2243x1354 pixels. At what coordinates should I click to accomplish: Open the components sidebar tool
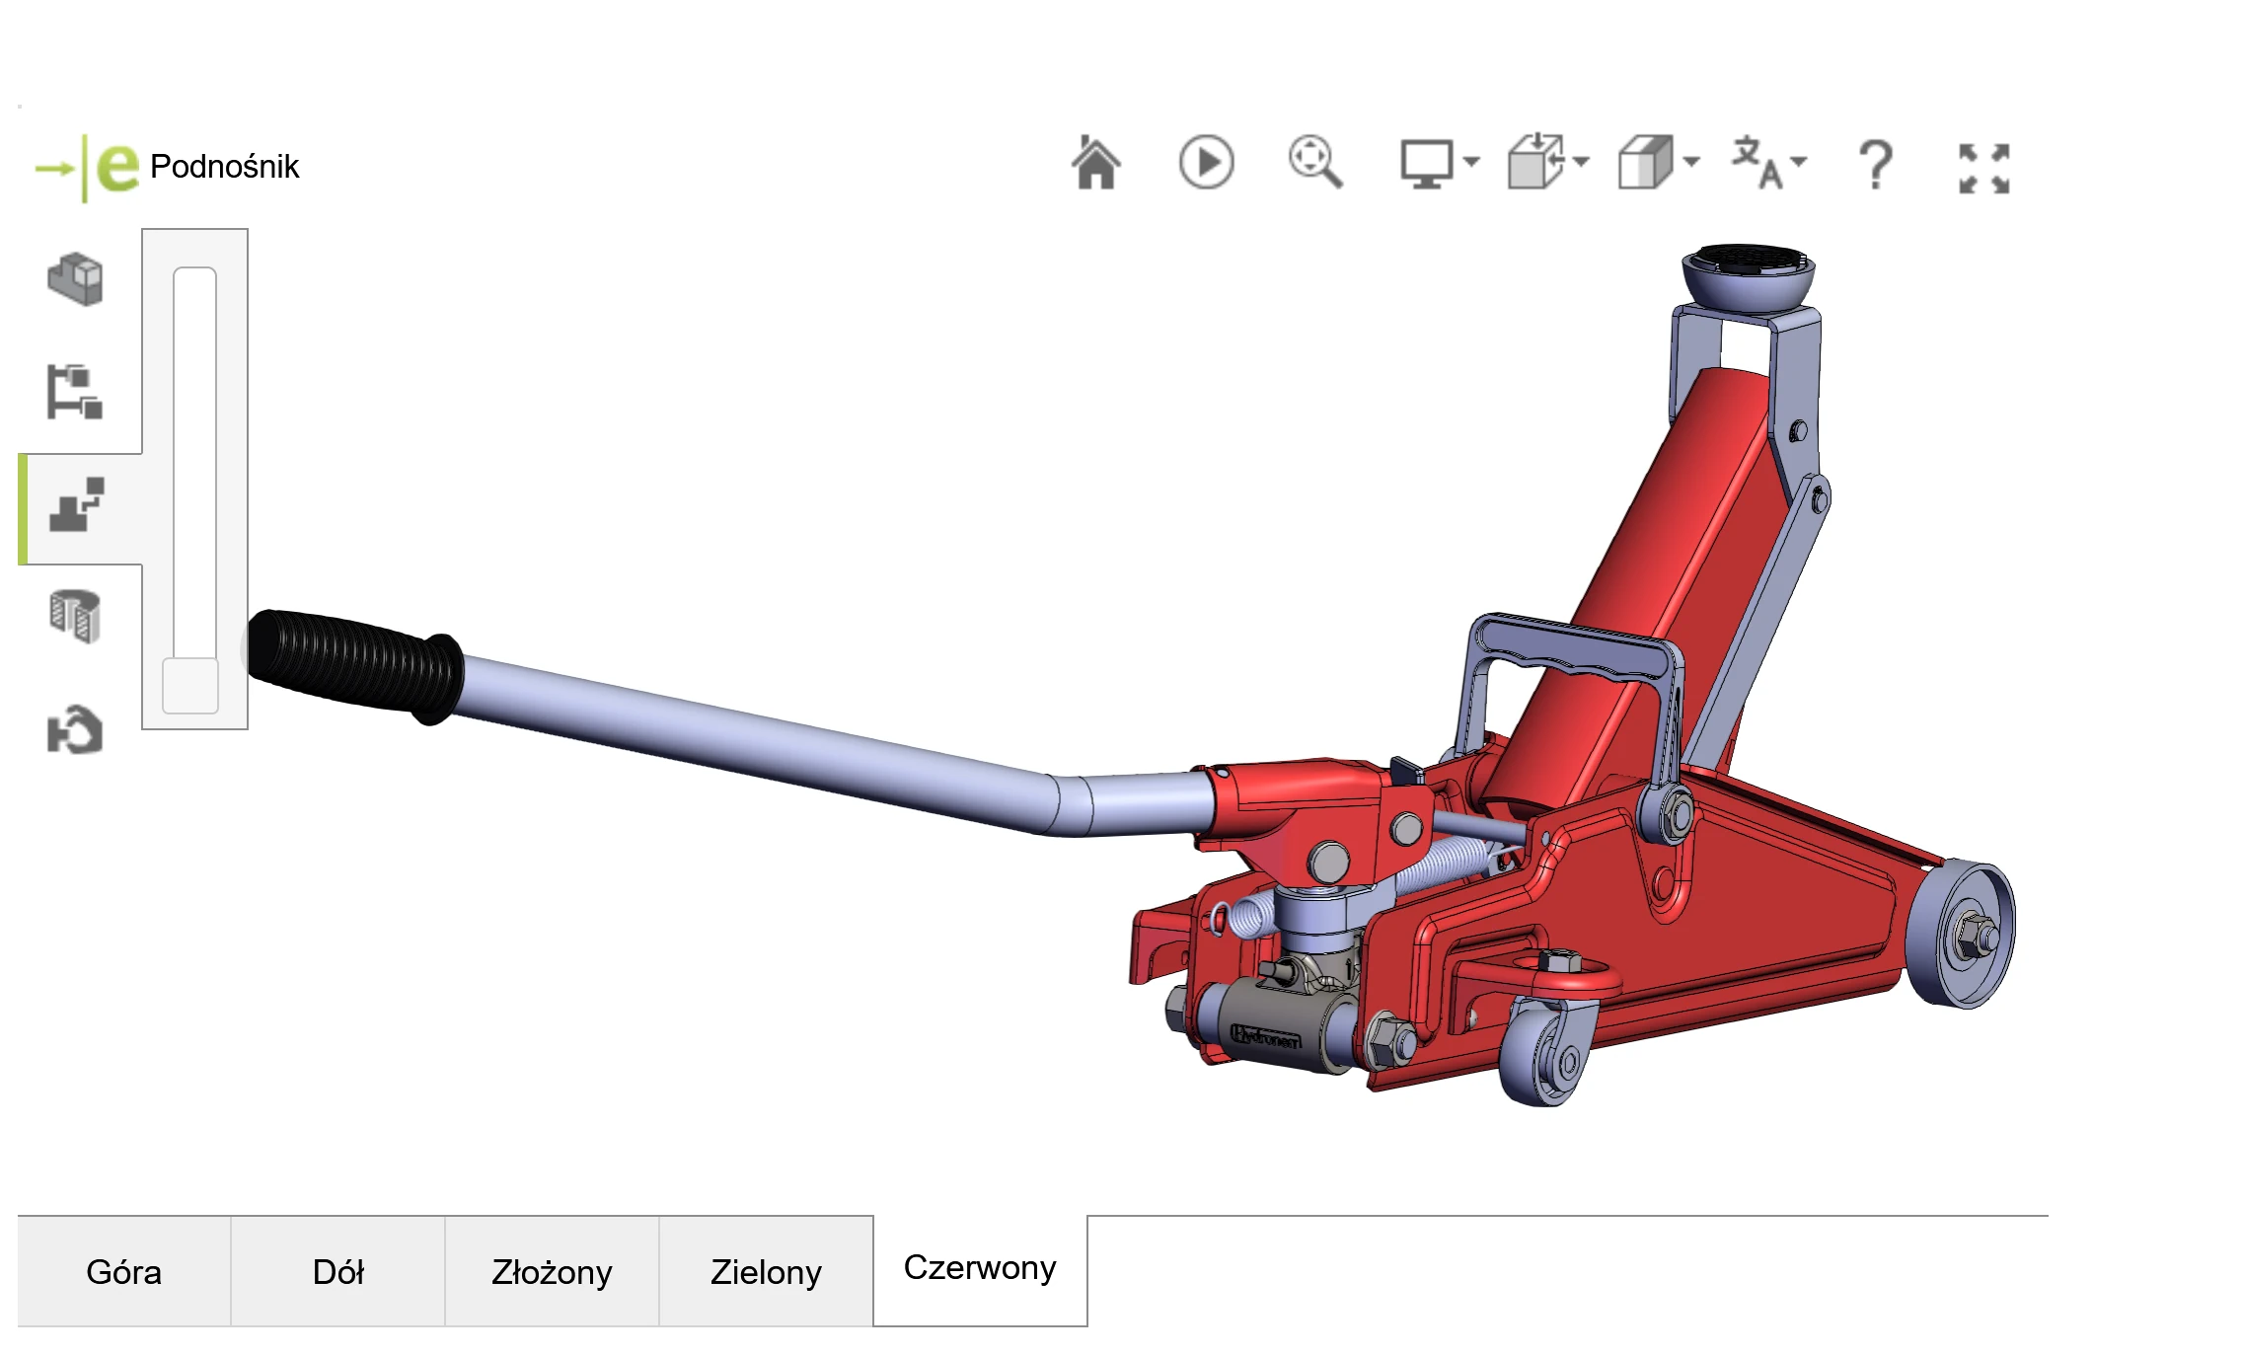tap(75, 279)
